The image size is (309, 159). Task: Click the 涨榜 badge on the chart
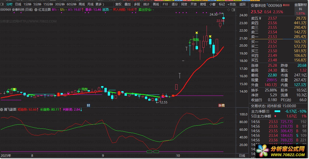click(221, 105)
